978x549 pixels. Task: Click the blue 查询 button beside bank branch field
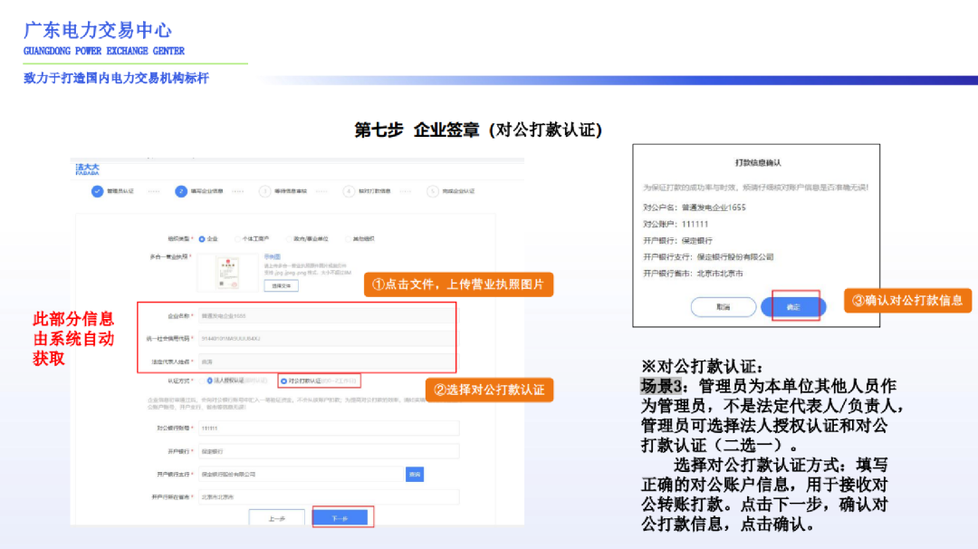(x=415, y=472)
